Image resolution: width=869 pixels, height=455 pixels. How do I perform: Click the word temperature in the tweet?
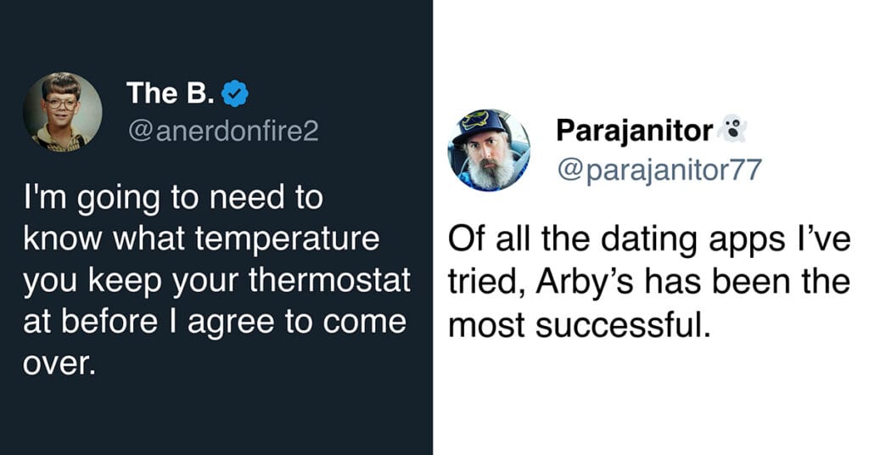[287, 239]
